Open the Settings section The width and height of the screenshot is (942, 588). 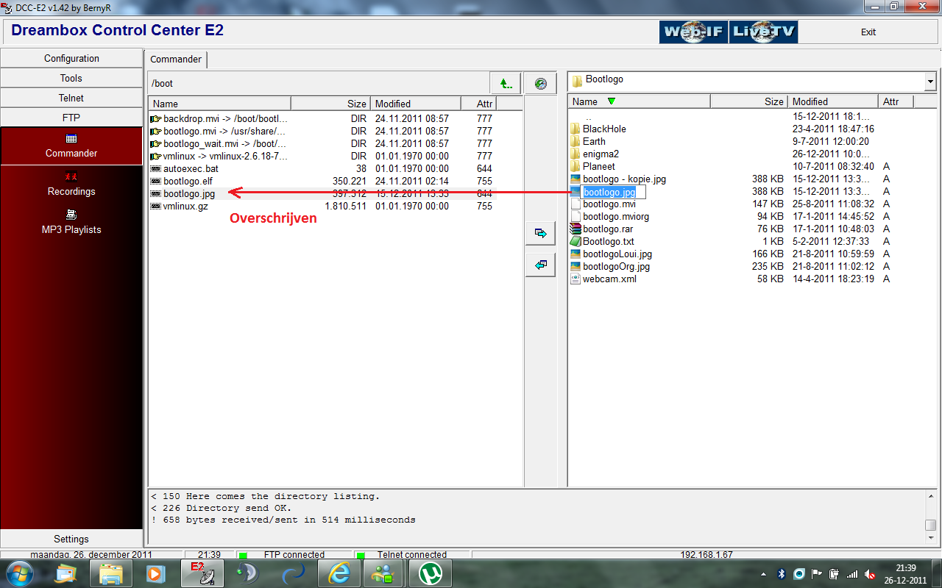71,539
